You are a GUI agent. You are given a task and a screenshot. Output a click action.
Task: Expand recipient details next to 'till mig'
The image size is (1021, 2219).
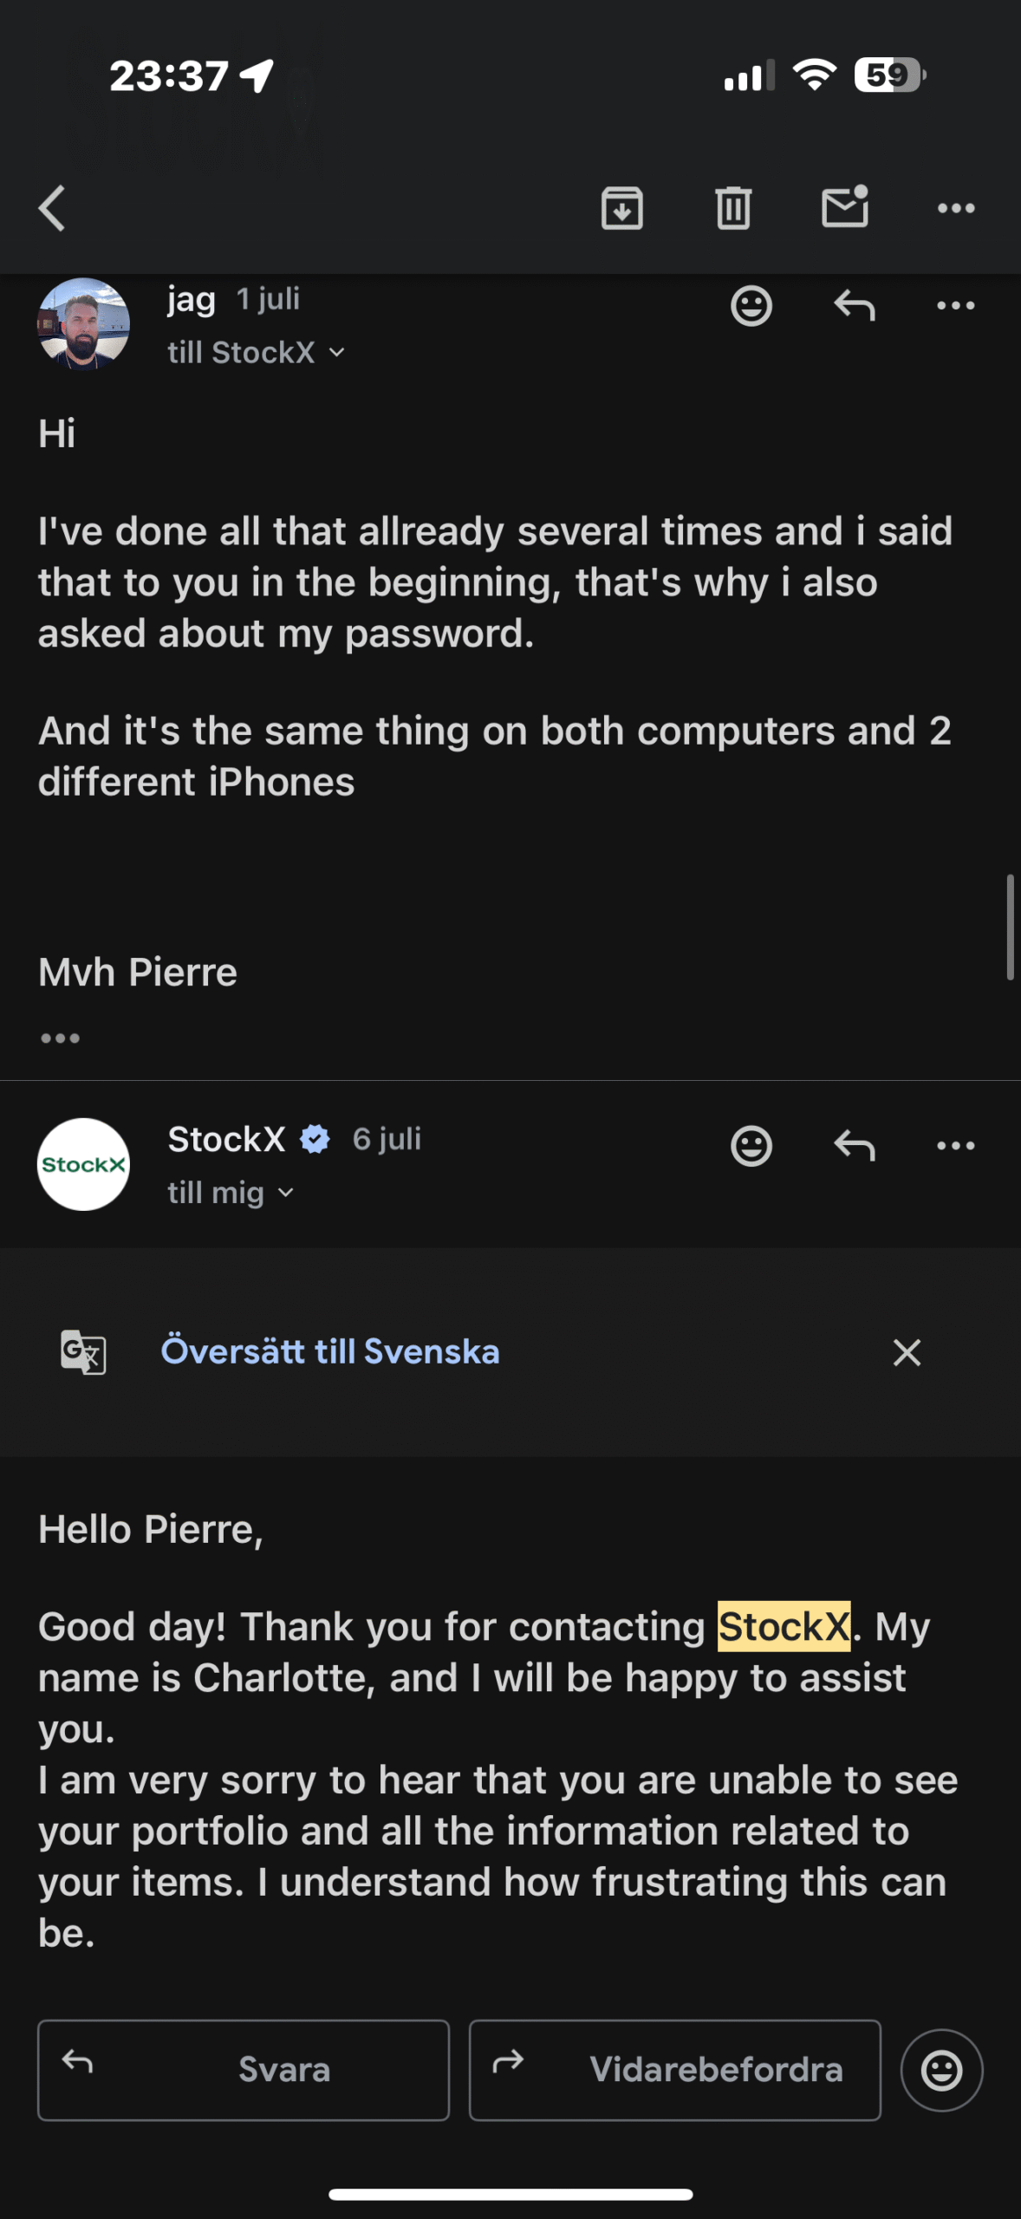[286, 1193]
